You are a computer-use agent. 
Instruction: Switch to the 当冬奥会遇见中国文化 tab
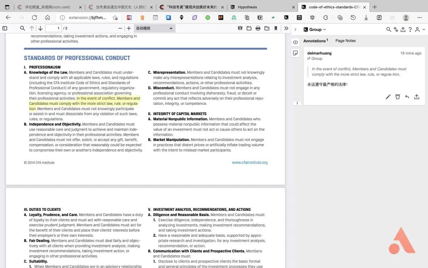pyautogui.click(x=120, y=7)
